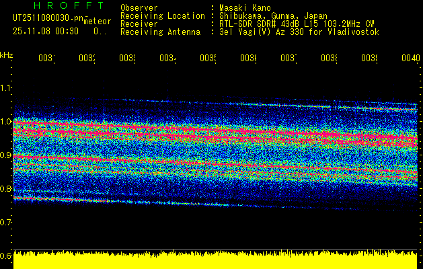Click the 0032 time marker

[87, 58]
